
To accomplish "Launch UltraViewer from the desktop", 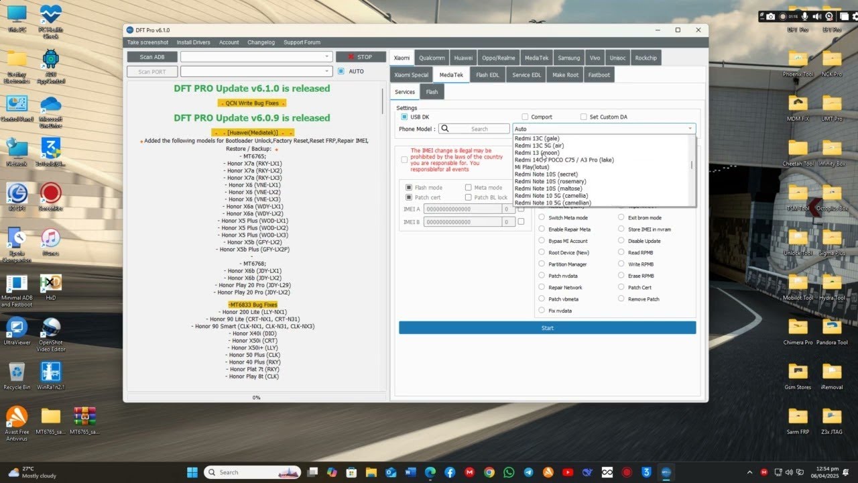I will coord(17,331).
